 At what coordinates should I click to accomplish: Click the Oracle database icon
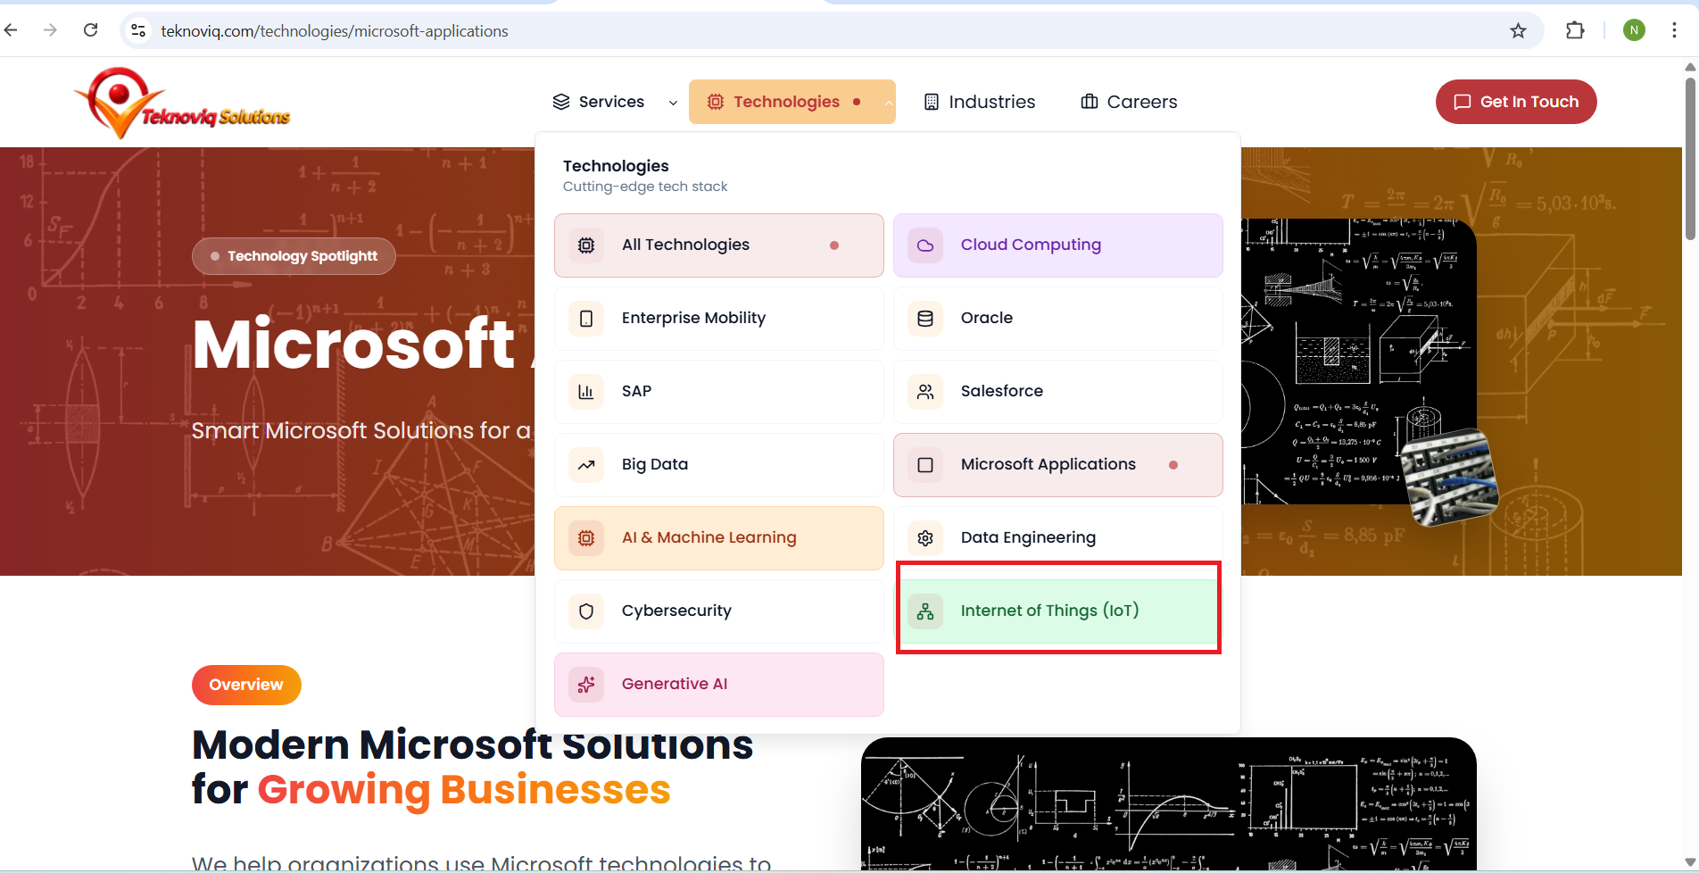pos(925,319)
